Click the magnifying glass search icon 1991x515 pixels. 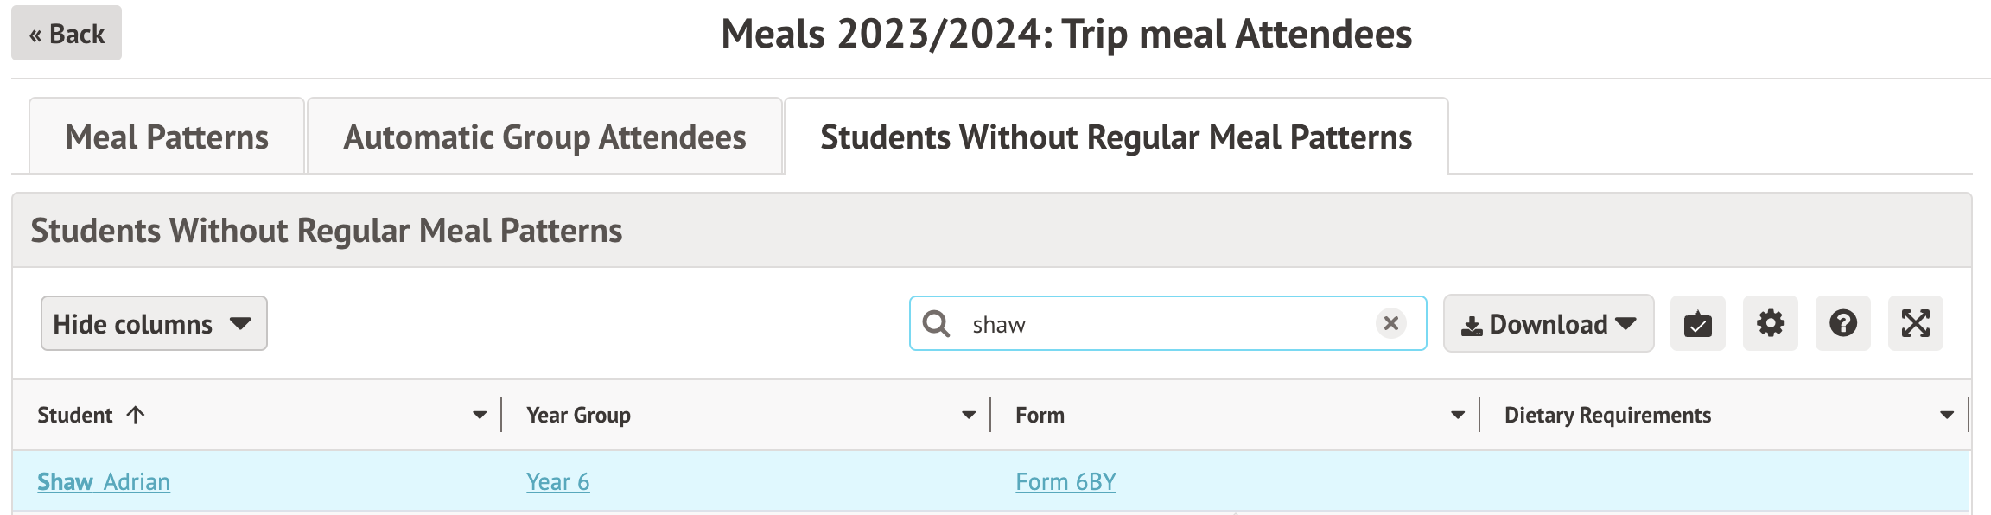[936, 324]
